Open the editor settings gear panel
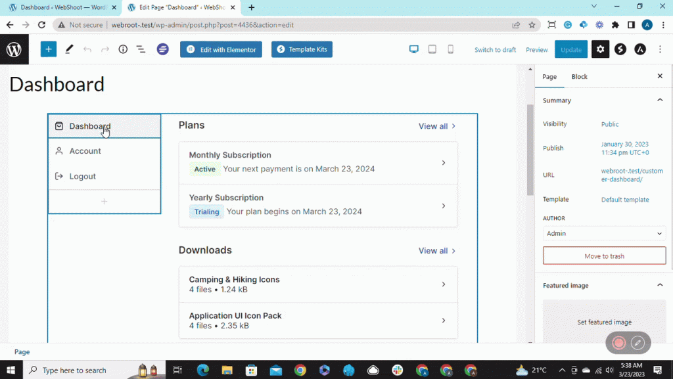This screenshot has height=379, width=673. click(x=600, y=49)
